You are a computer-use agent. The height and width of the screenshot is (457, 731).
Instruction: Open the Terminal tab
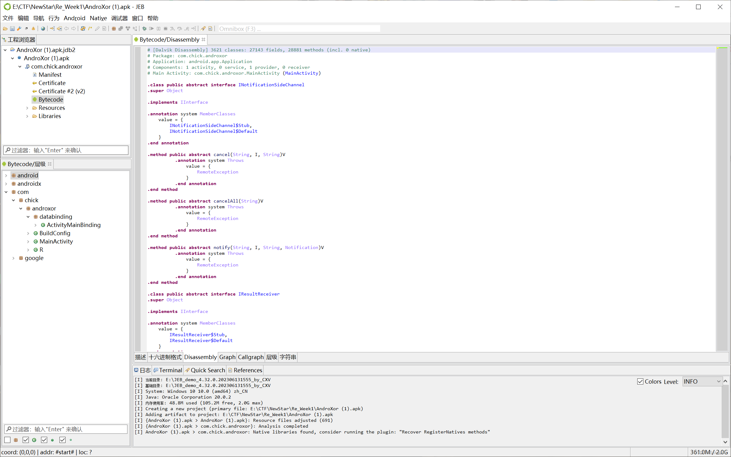click(168, 370)
